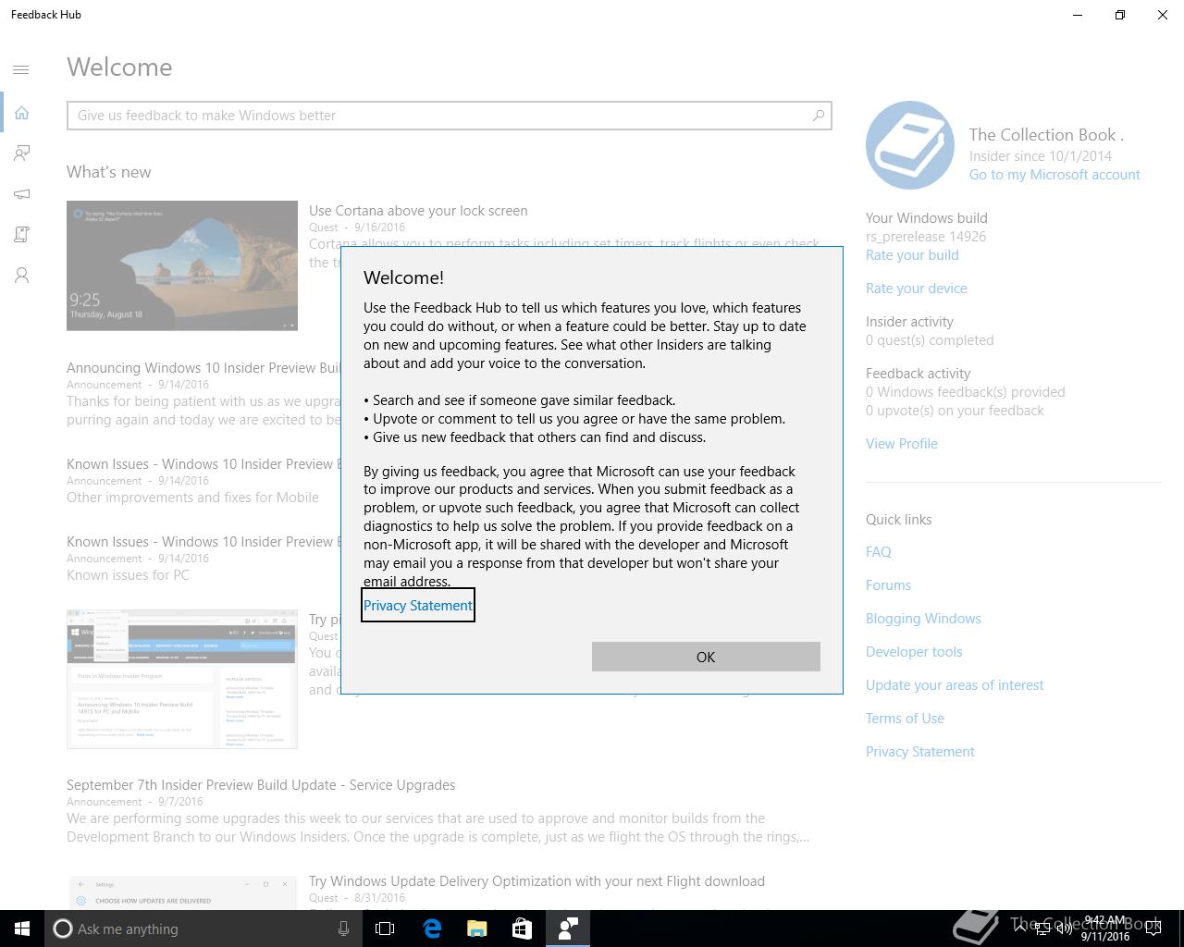
Task: Open the Feedback icon in sidebar
Action: (21, 153)
